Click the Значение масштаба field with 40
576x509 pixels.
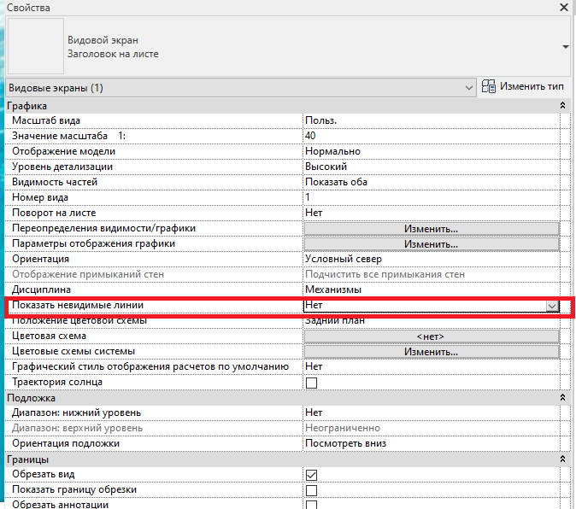[432, 136]
